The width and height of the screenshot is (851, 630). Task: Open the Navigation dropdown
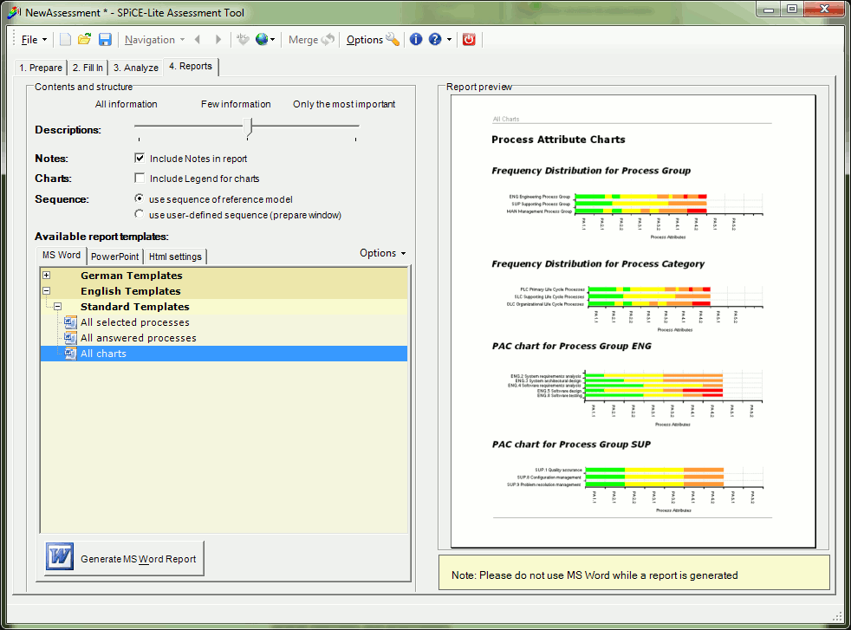click(154, 40)
